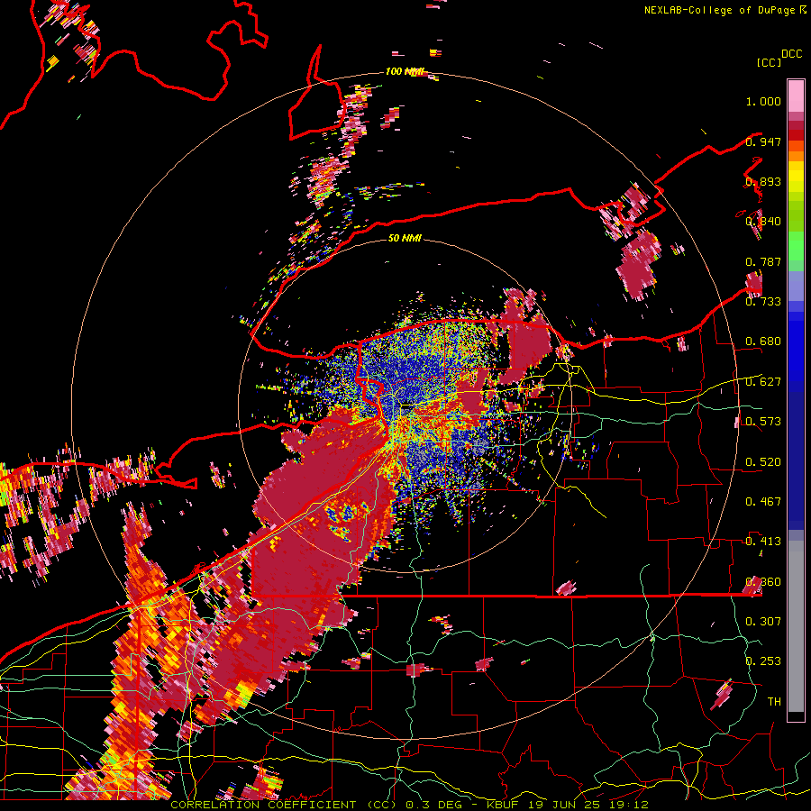
Task: Click the 100 NMI range ring label
Action: pyautogui.click(x=405, y=71)
